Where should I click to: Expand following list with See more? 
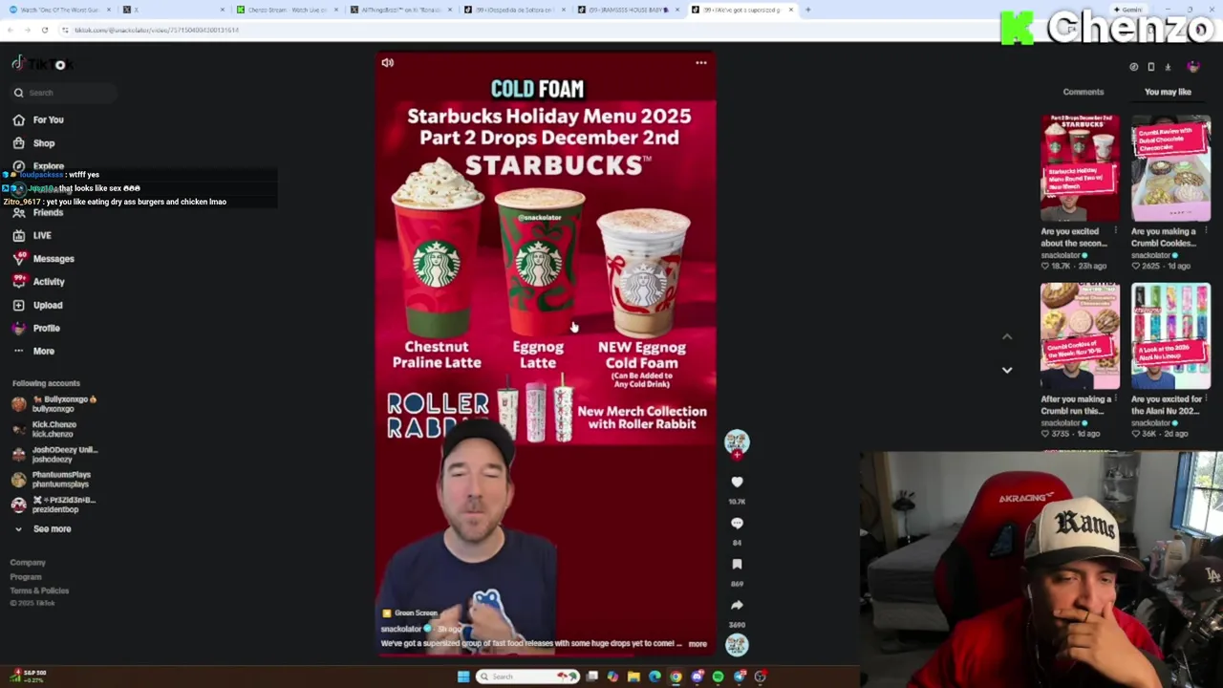tap(42, 528)
